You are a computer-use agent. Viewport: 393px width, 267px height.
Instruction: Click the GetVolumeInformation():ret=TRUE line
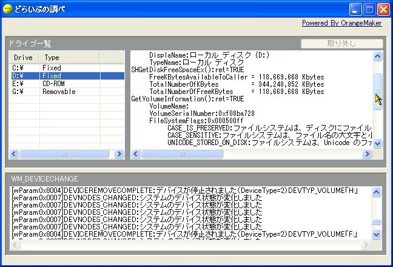[187, 99]
